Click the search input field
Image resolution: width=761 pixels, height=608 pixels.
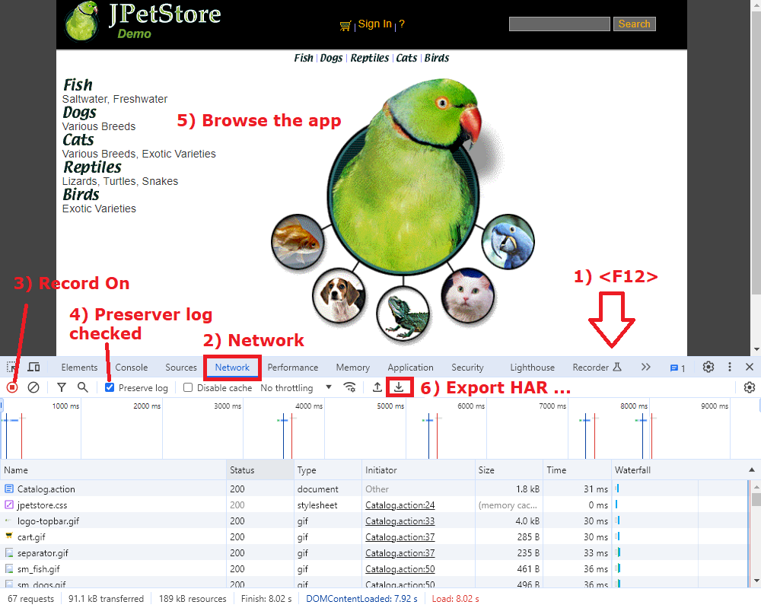coord(559,23)
